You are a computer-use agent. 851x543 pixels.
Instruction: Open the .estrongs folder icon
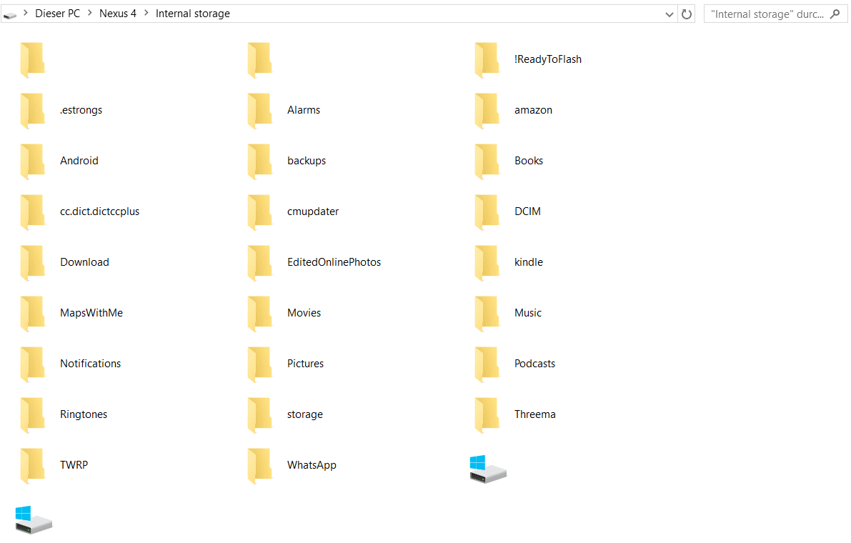[33, 111]
